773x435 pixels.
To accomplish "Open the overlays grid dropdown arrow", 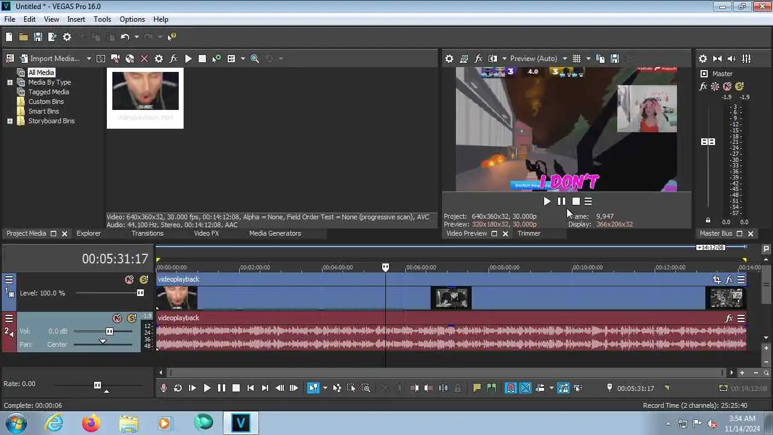I will tap(588, 59).
